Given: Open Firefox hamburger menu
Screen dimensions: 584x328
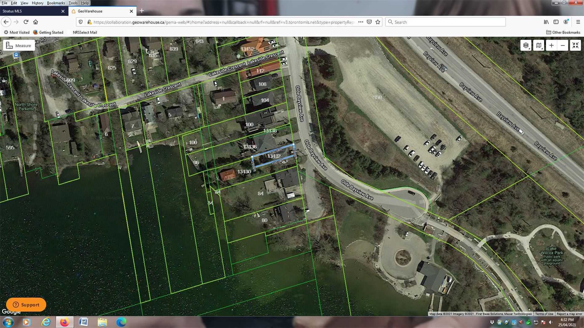Looking at the screenshot, I should (x=578, y=22).
